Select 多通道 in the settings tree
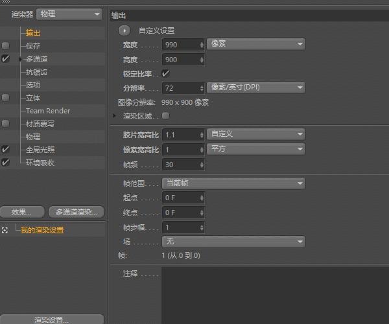 36,59
